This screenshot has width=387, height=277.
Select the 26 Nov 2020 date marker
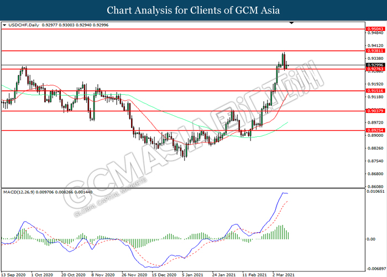coord(133,274)
